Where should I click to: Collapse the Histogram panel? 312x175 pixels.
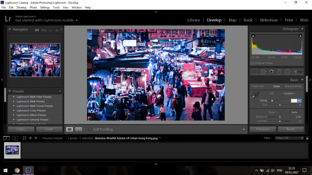(302, 29)
